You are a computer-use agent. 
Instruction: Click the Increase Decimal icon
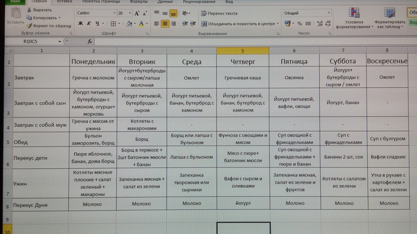(x=320, y=24)
